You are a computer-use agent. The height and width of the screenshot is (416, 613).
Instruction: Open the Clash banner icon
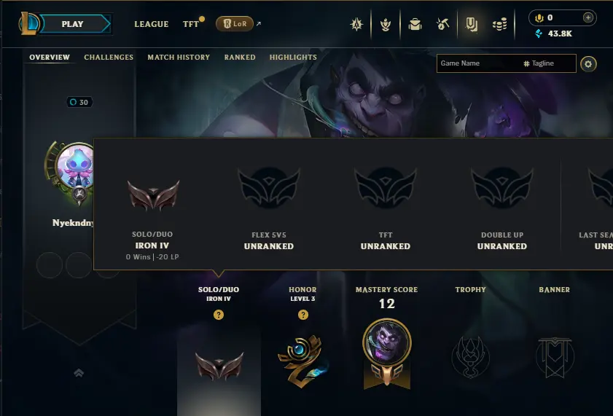356,25
